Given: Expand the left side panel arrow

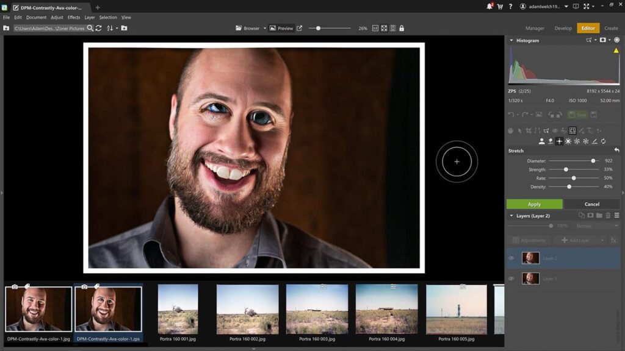Looking at the screenshot, I should pyautogui.click(x=2, y=193).
